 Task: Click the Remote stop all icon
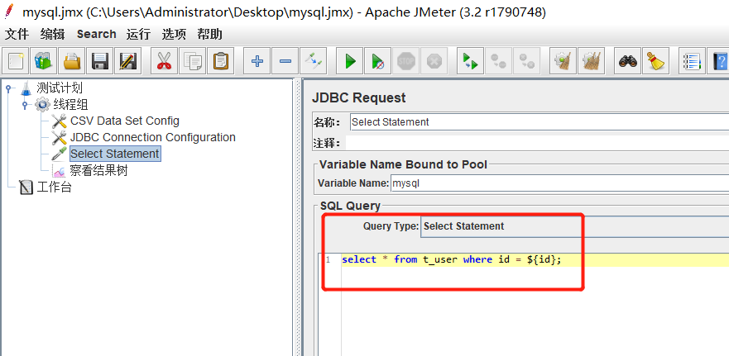coord(498,61)
